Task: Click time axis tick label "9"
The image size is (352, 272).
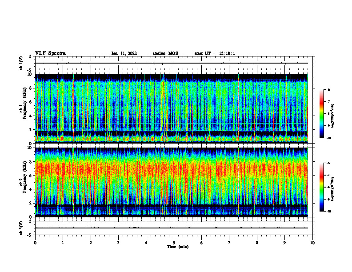Action: [284, 243]
